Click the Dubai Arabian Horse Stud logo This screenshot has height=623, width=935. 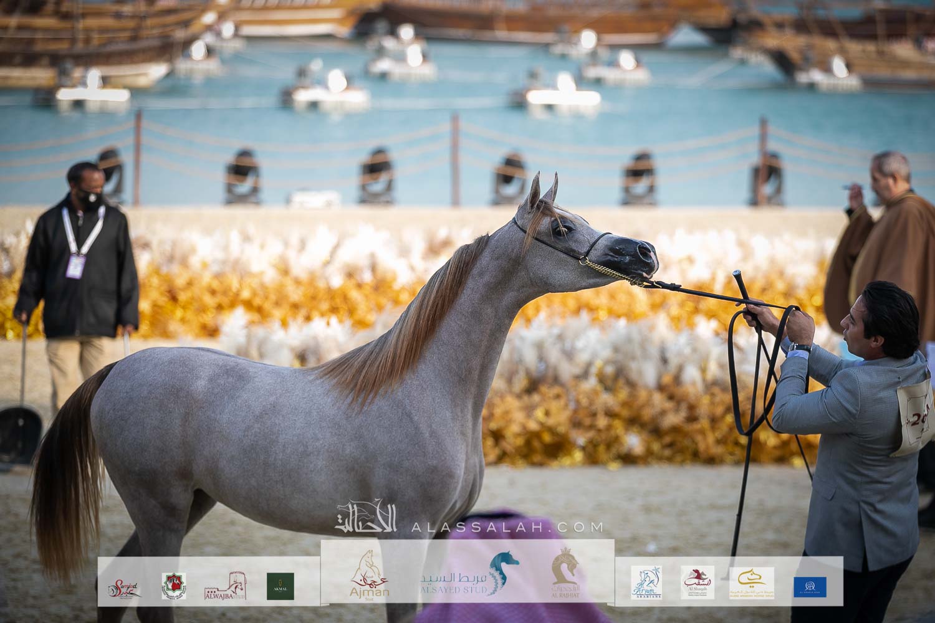(x=752, y=582)
